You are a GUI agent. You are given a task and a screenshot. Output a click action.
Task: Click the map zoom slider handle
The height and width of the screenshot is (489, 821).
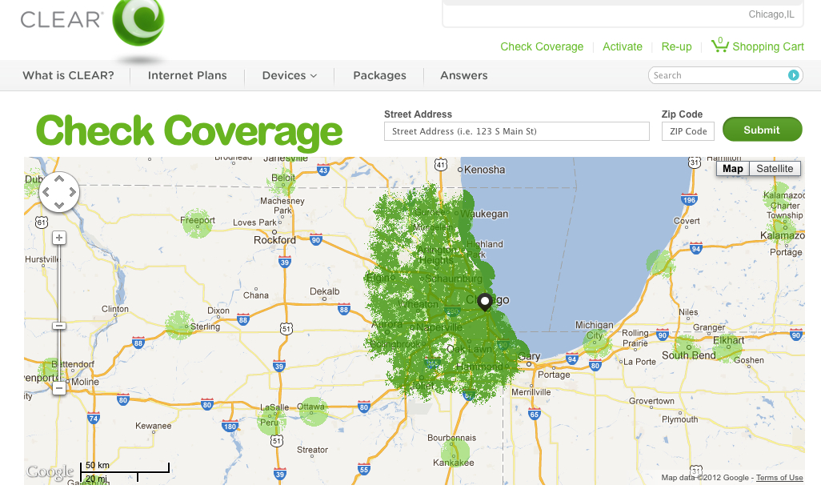coord(59,326)
